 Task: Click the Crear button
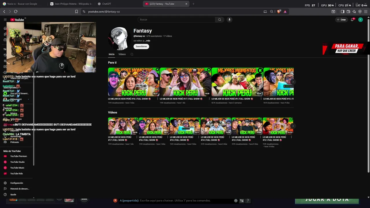[341, 20]
